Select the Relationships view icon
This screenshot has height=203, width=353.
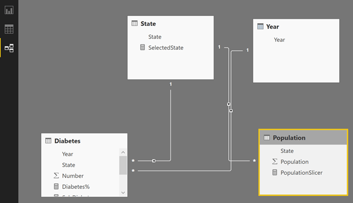pyautogui.click(x=9, y=48)
